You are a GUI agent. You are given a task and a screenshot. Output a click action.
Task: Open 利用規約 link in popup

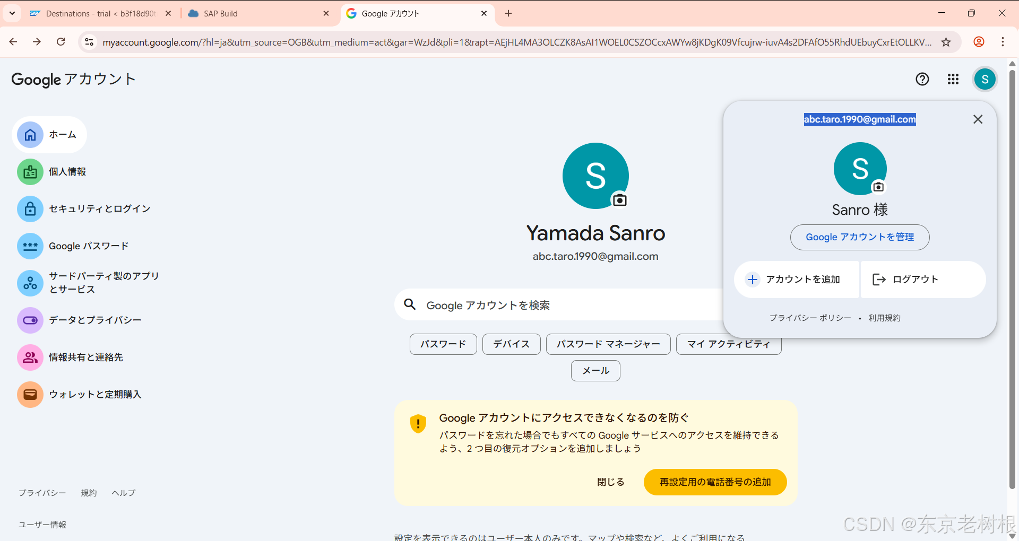[884, 318]
